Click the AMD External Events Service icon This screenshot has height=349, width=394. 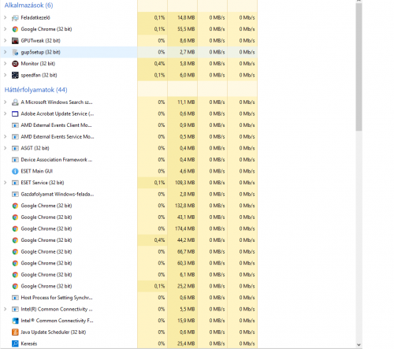(x=15, y=137)
